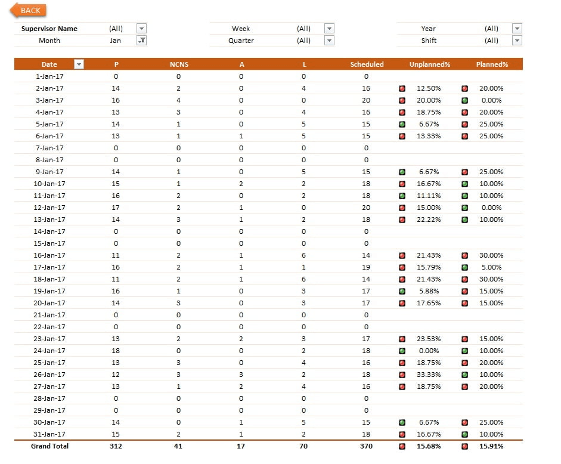Select the 15.91% Grand Total Planned value
The image size is (561, 464).
pyautogui.click(x=491, y=446)
